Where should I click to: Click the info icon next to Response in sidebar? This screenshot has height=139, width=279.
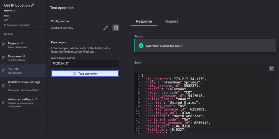[24, 56]
